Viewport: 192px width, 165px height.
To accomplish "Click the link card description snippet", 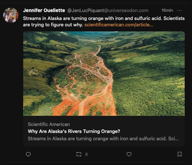I will point(103,139).
